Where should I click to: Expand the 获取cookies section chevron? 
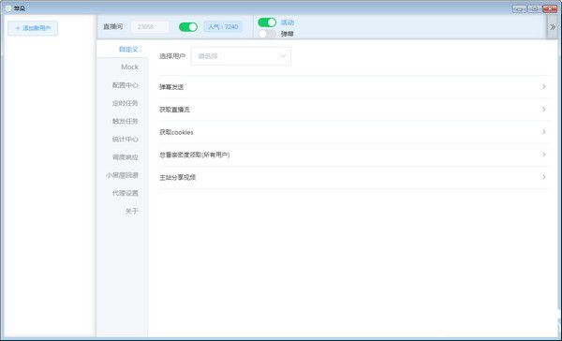pyautogui.click(x=543, y=132)
